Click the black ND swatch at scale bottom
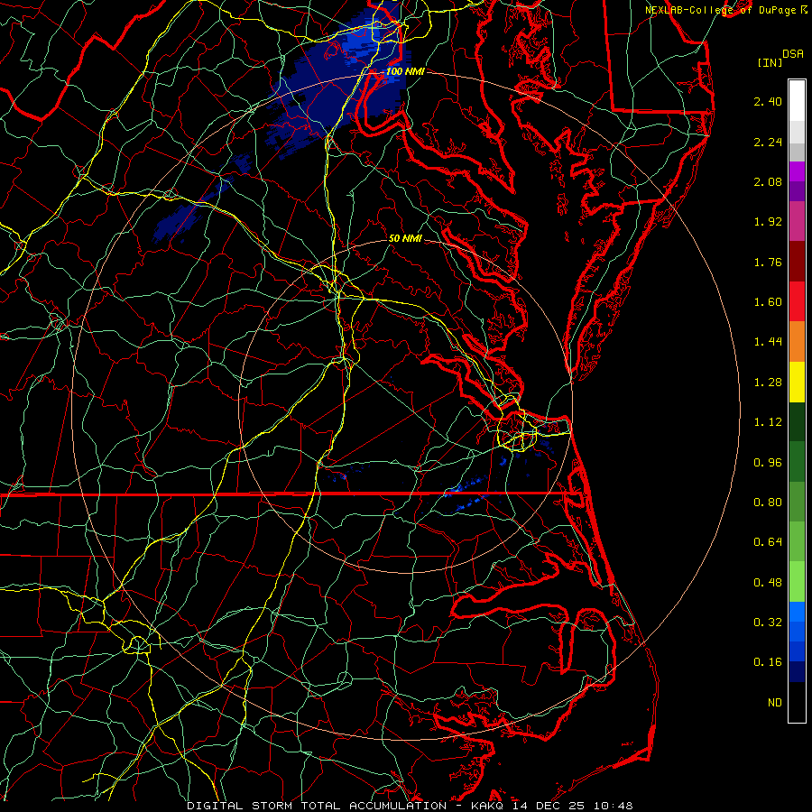This screenshot has width=812, height=812. coord(797,702)
